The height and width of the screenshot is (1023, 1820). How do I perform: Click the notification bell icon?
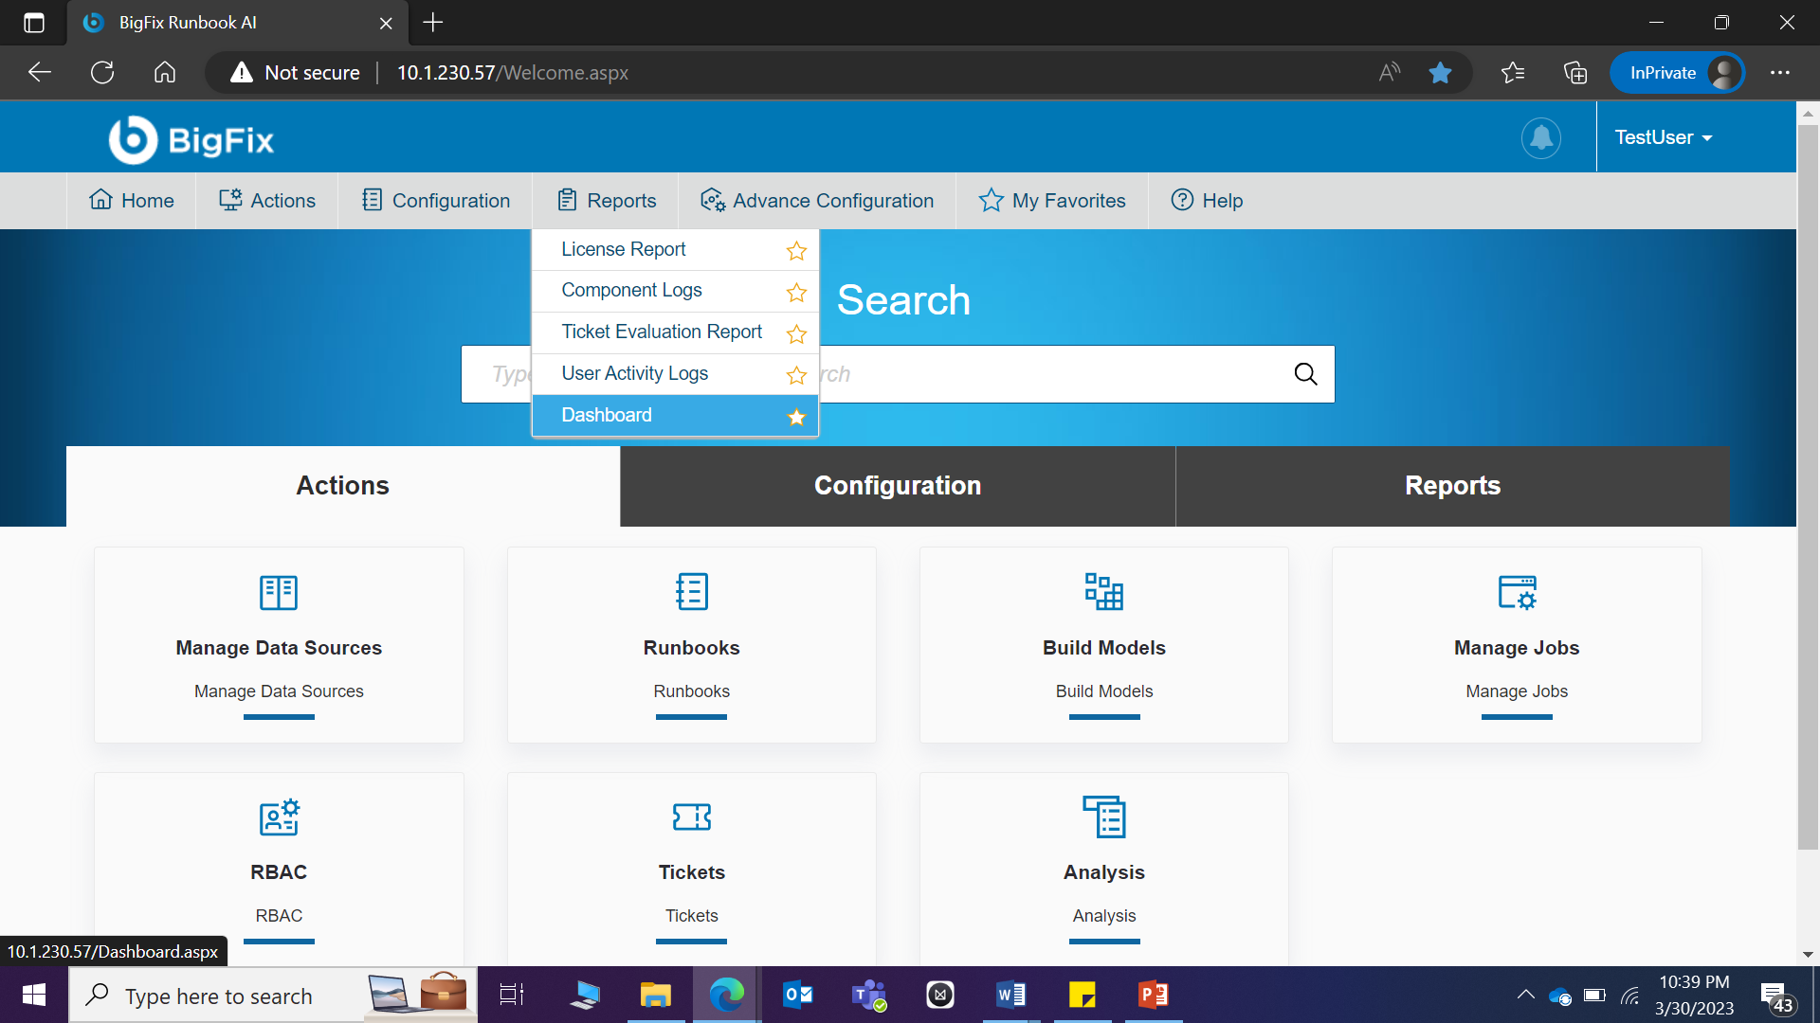pos(1541,138)
